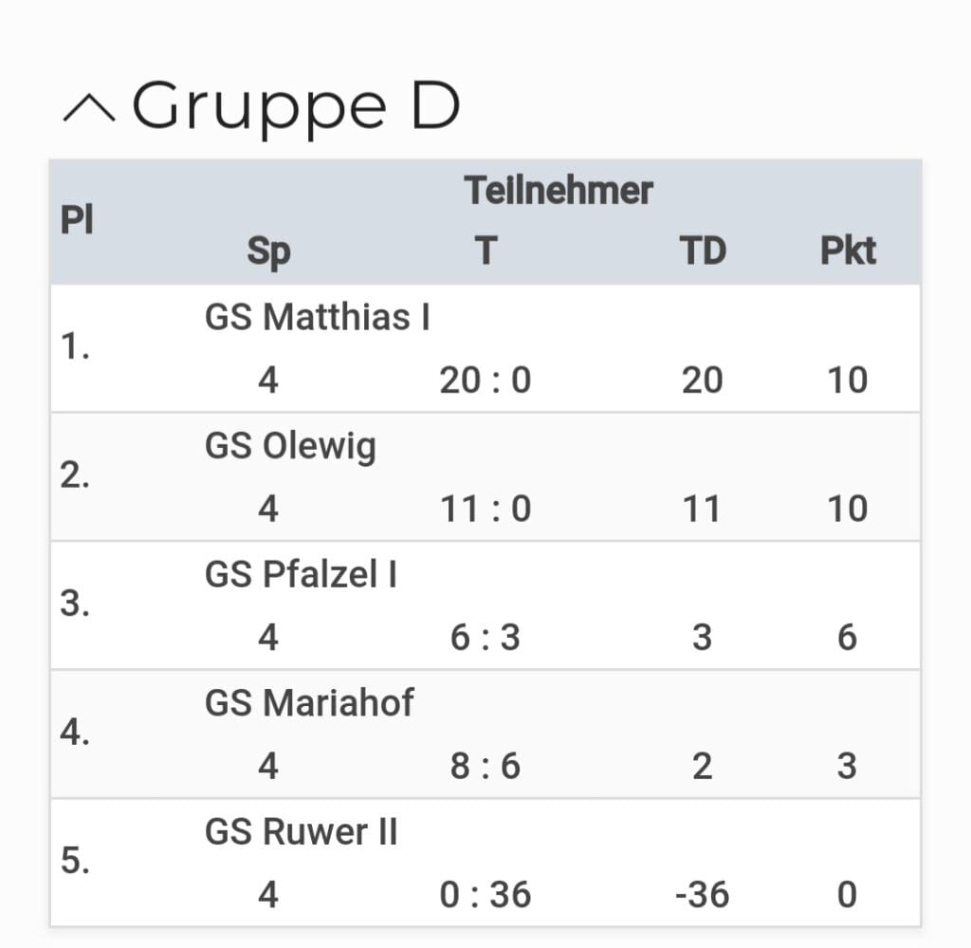
Task: Select the Pl column header
Action: pyautogui.click(x=77, y=219)
